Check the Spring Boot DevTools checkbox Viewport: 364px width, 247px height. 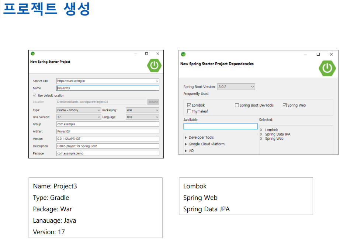pos(237,105)
